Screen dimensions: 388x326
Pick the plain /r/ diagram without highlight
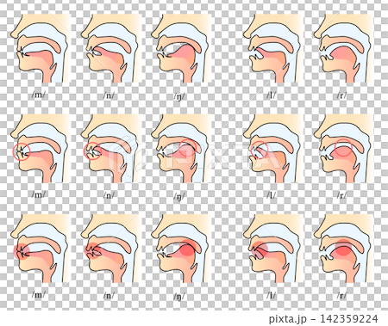pos(344,48)
